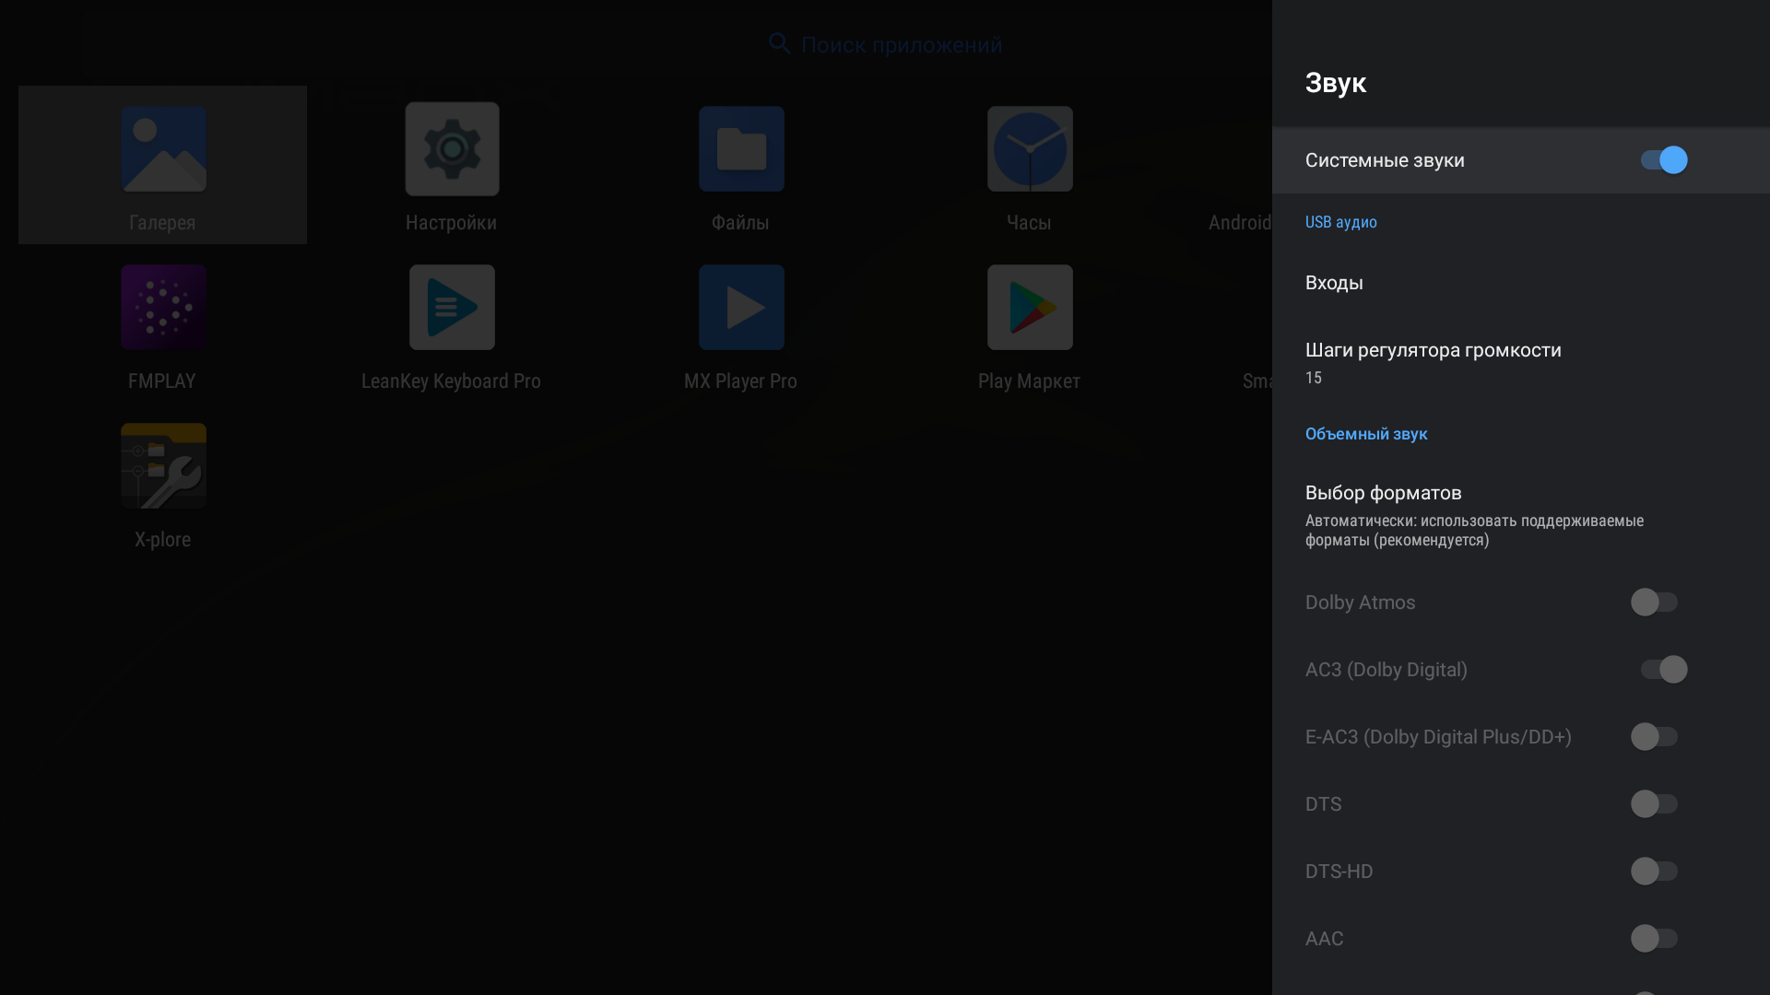Enable the DTS-HD switch

point(1654,872)
